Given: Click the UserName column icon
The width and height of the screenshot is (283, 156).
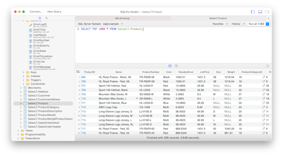Looking at the screenshot, I should click(x=31, y=36).
